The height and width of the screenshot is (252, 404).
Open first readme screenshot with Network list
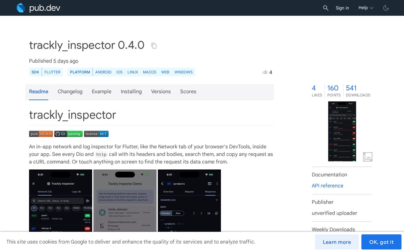(61, 201)
